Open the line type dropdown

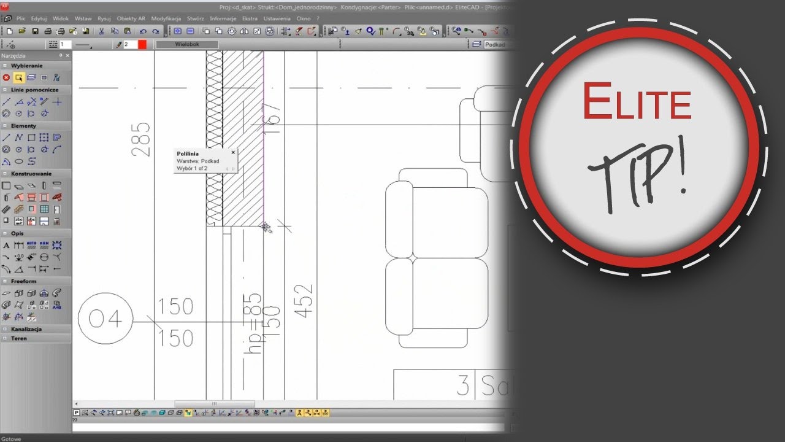pyautogui.click(x=83, y=45)
